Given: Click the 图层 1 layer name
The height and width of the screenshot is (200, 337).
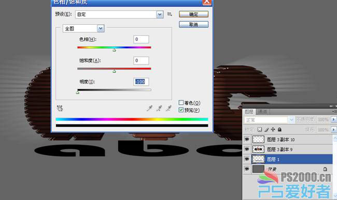Looking at the screenshot, I should tap(273, 159).
